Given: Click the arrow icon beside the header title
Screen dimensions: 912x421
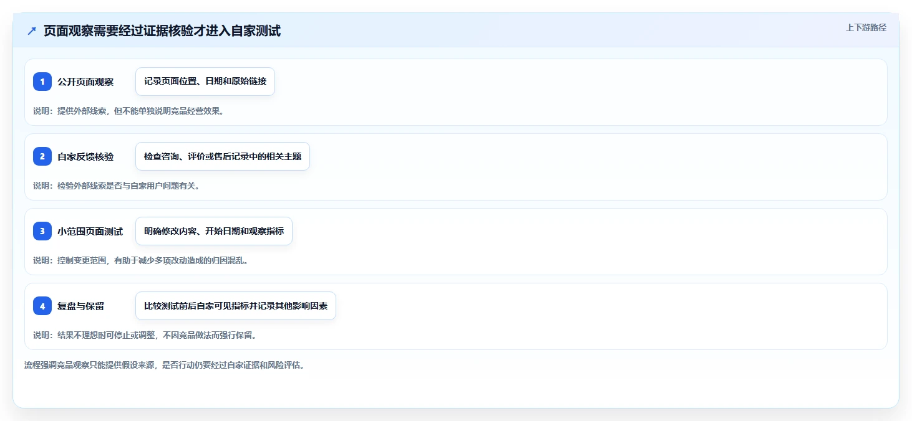Looking at the screenshot, I should tap(32, 31).
